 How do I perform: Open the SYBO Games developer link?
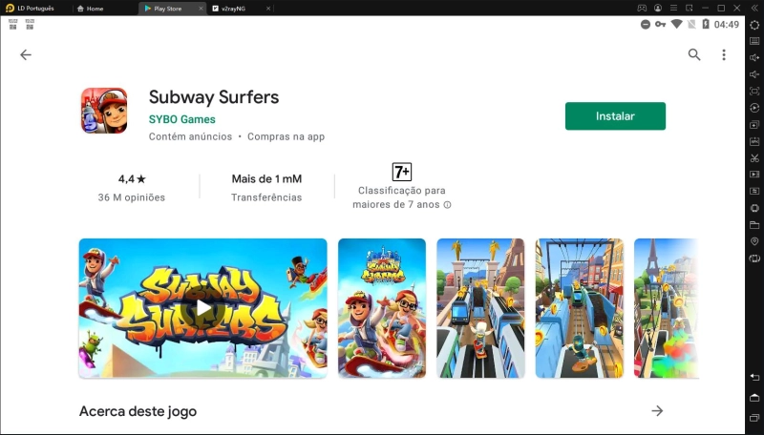pos(181,119)
